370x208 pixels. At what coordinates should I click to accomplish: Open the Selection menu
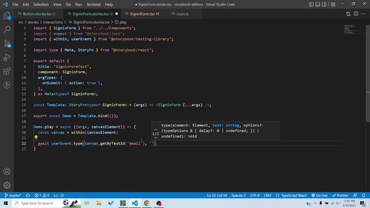(x=41, y=5)
